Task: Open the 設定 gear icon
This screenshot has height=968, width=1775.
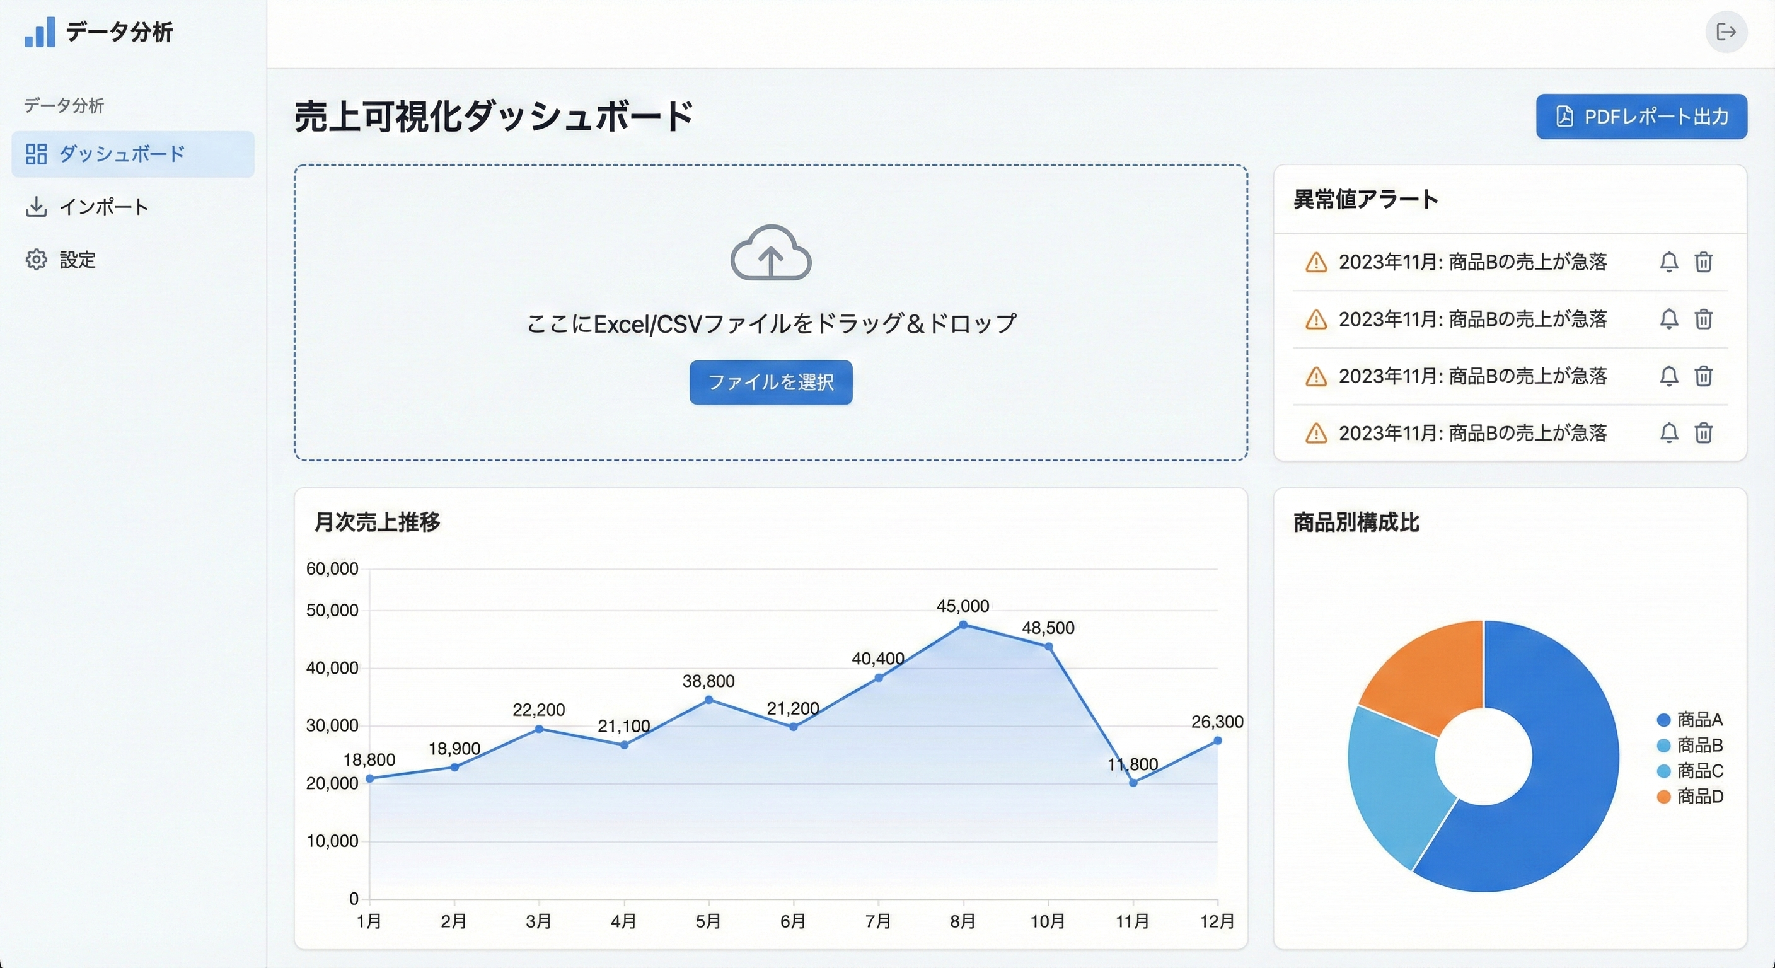Action: click(37, 260)
